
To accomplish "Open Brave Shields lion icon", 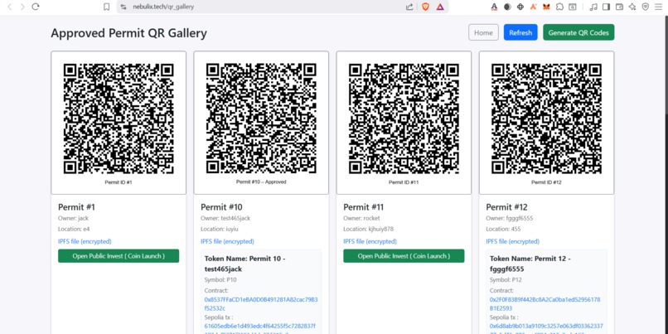I will 425,7.
